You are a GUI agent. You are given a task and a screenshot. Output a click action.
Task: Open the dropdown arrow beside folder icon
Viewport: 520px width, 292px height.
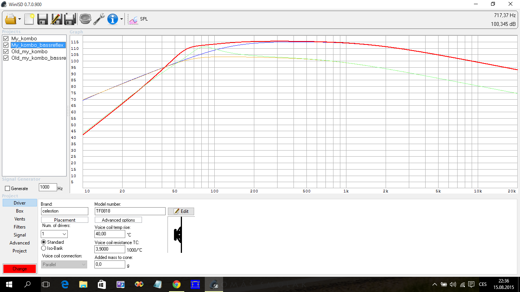click(x=19, y=19)
